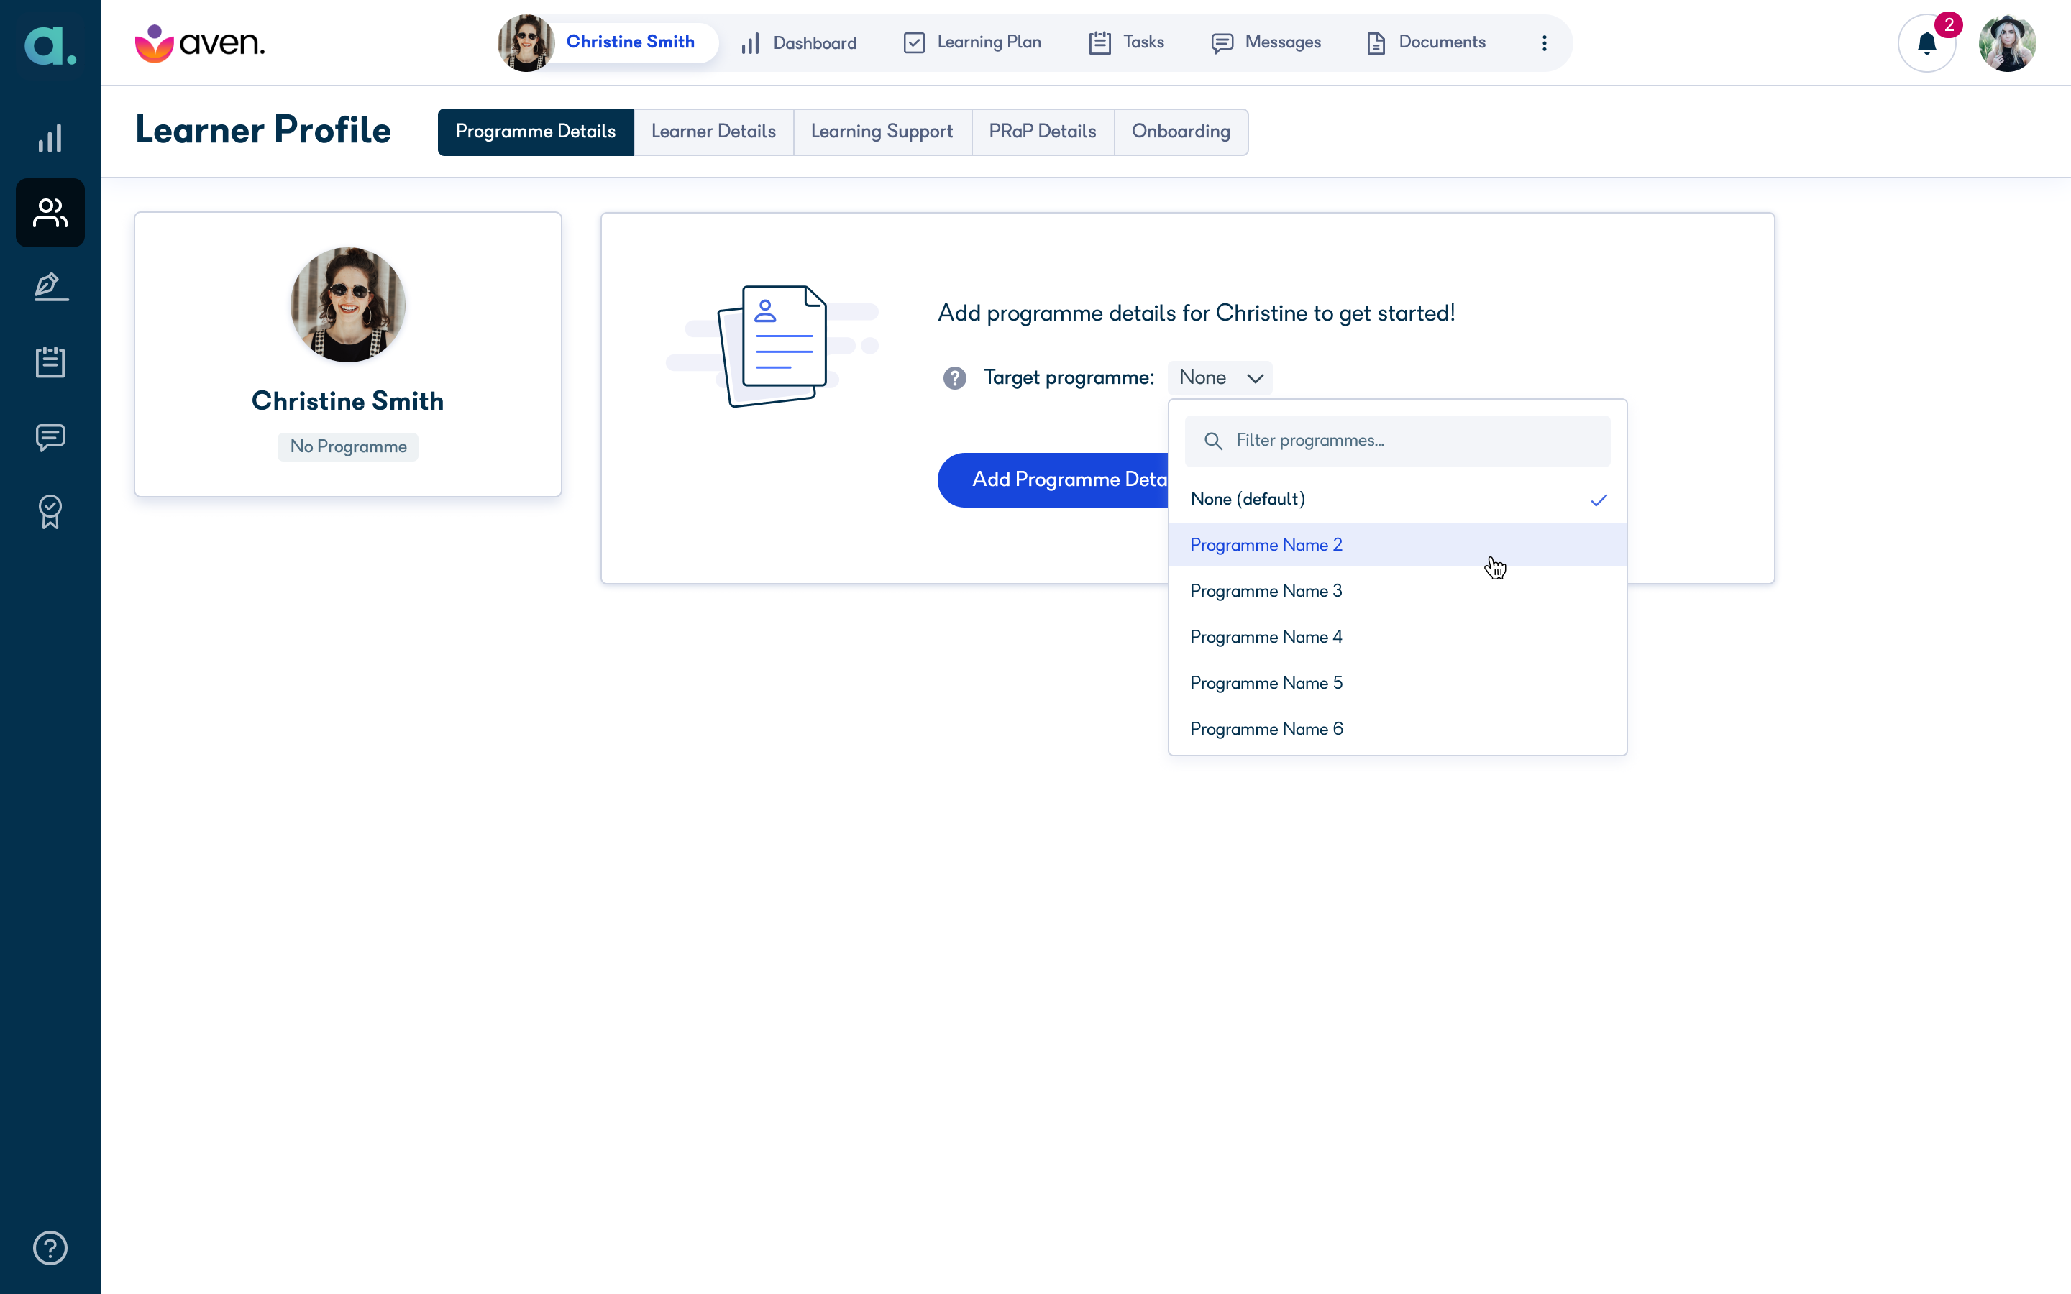Click the No Programme badge

tap(347, 446)
